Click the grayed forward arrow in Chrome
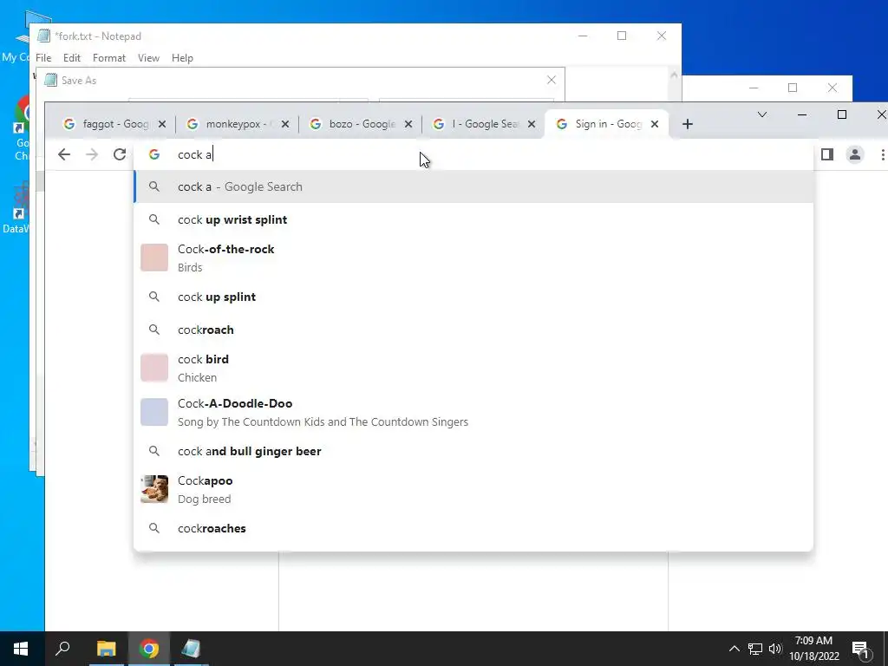 [92, 154]
